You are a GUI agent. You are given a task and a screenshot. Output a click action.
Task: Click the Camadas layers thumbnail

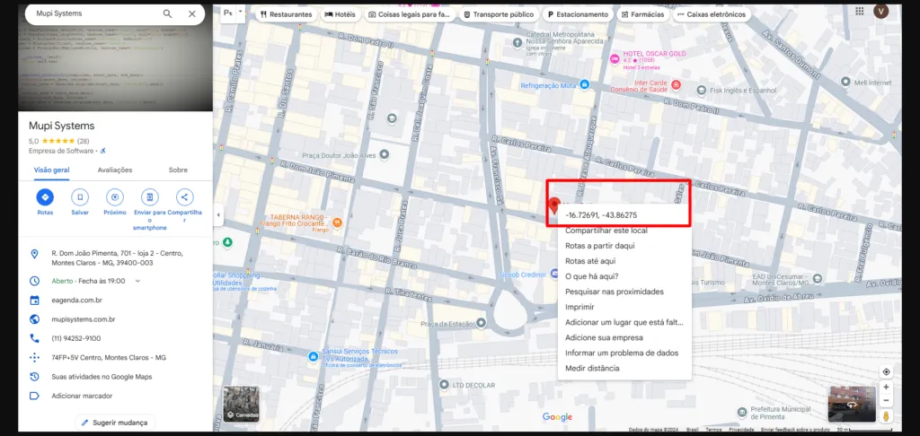241,404
